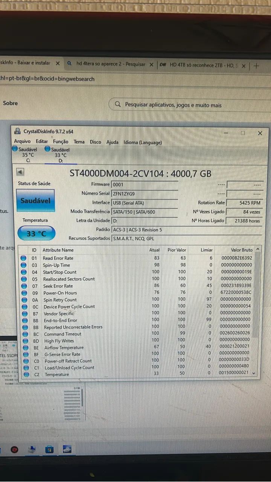
Task: Click the status icon for Seek Error Rate
Action: coord(24,286)
